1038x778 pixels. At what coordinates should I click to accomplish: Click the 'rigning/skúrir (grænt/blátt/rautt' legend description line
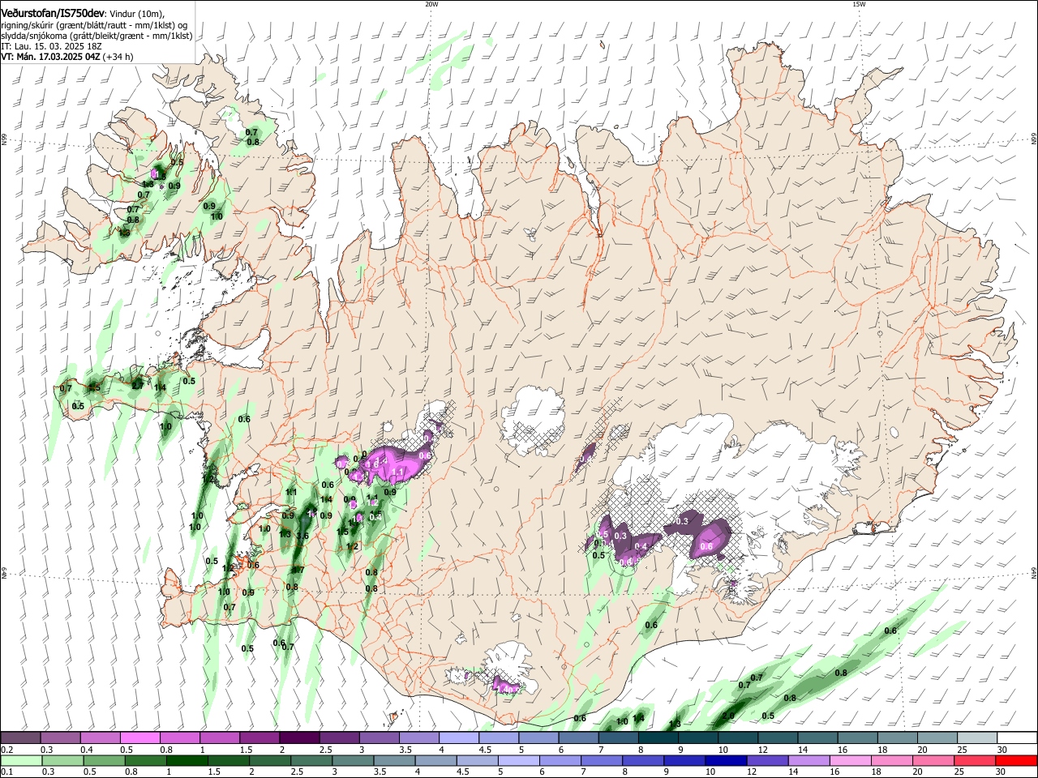(x=94, y=25)
